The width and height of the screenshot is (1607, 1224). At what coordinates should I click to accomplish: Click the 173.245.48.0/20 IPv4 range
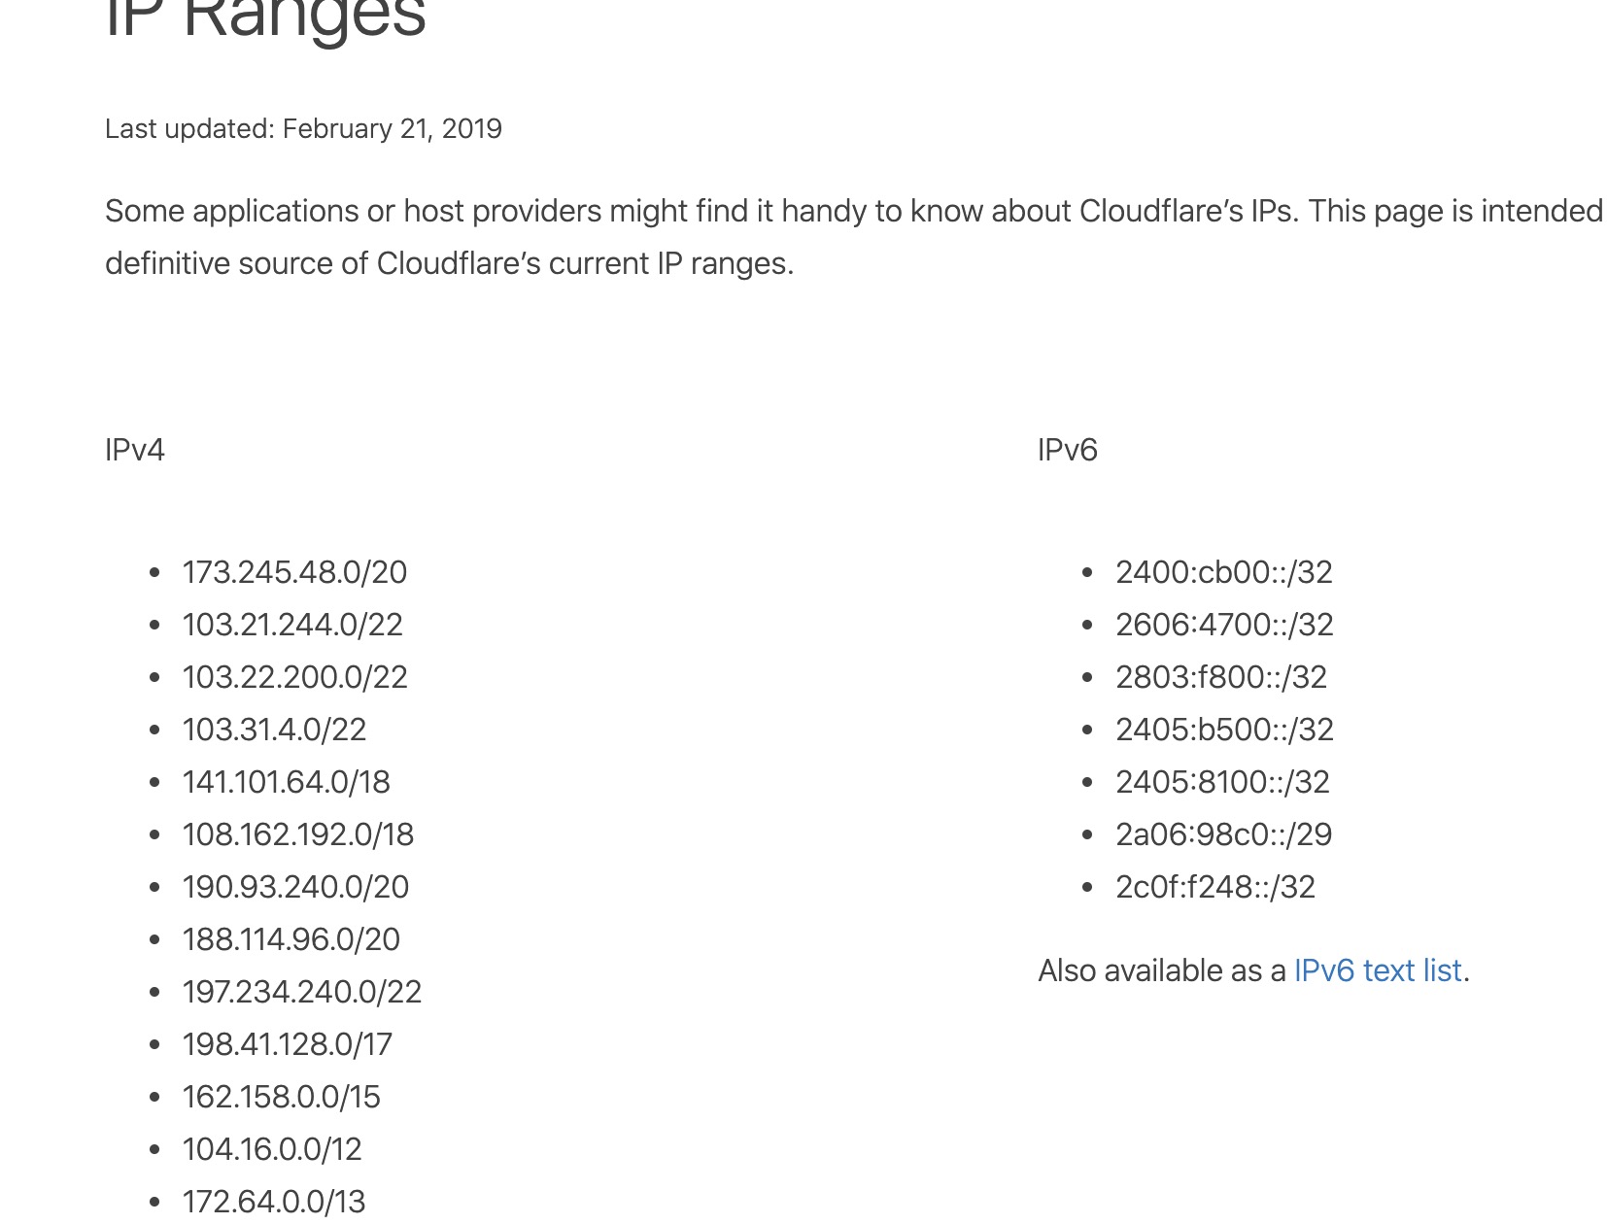click(294, 572)
